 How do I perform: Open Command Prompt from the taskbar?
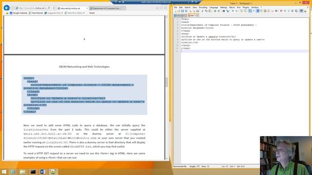point(33,172)
